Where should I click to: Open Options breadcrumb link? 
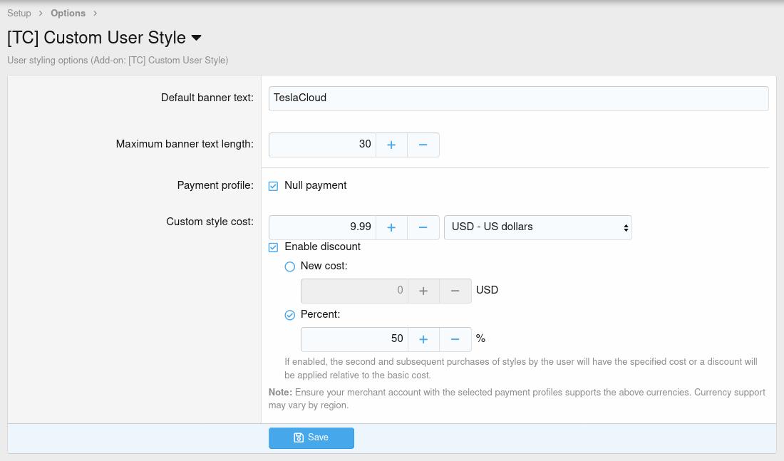68,13
